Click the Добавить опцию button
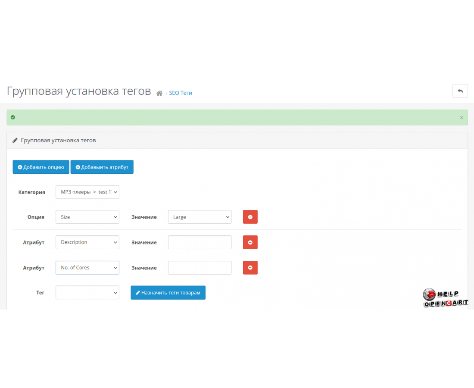 click(x=41, y=167)
